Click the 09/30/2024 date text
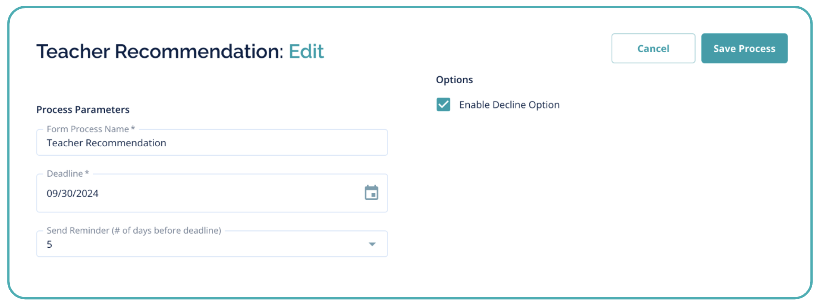The height and width of the screenshot is (305, 820). 73,194
